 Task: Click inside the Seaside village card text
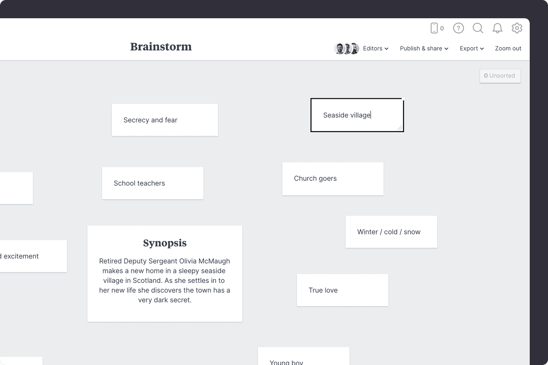347,115
